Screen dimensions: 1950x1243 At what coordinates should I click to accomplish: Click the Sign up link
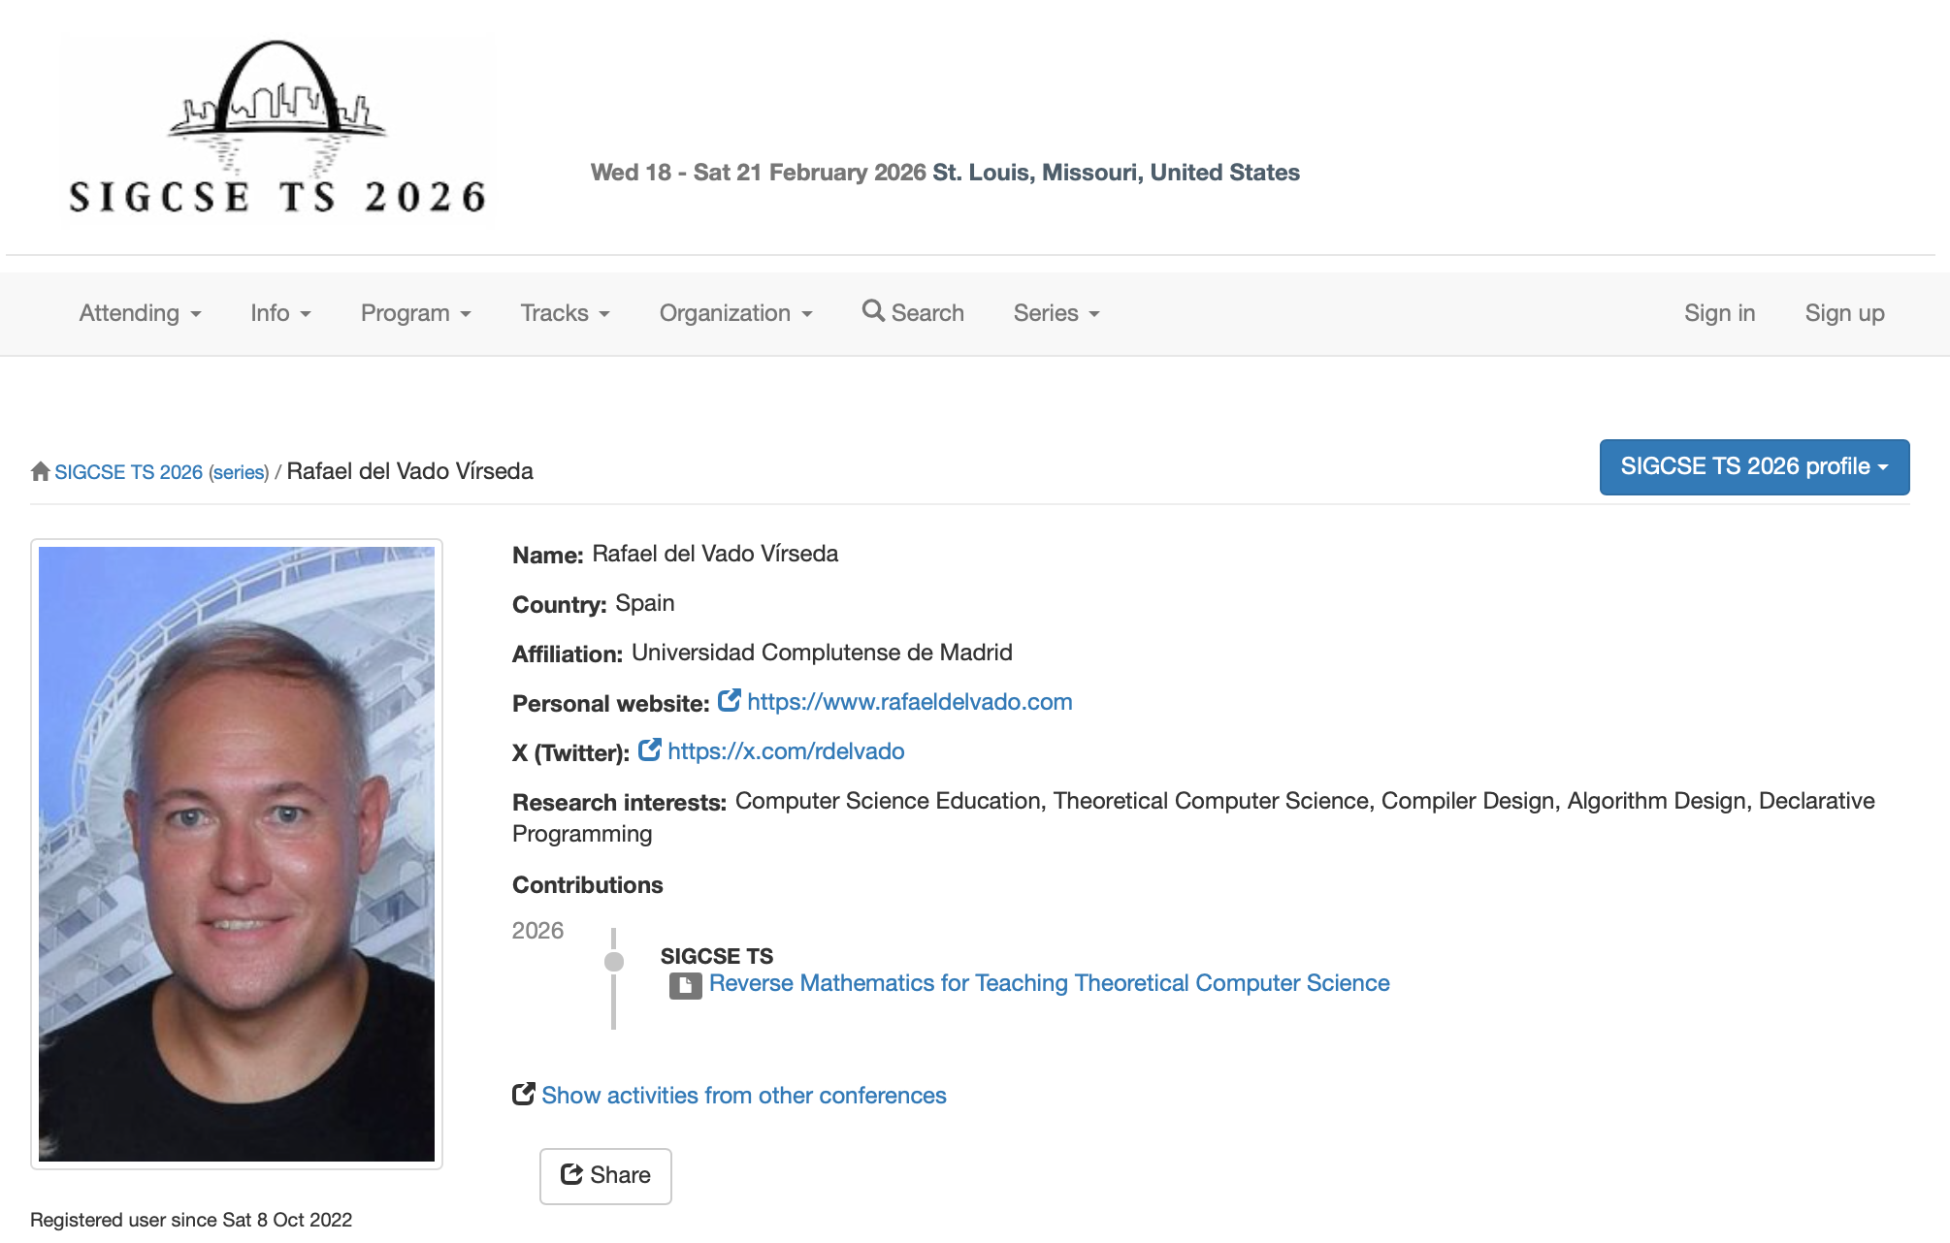[x=1844, y=313]
